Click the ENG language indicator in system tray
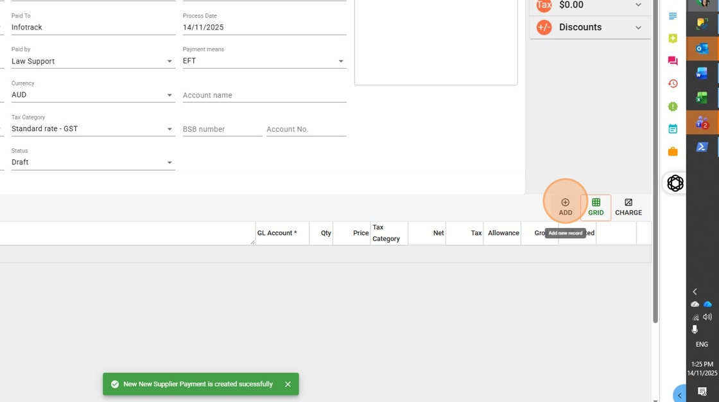The image size is (719, 402). point(702,344)
